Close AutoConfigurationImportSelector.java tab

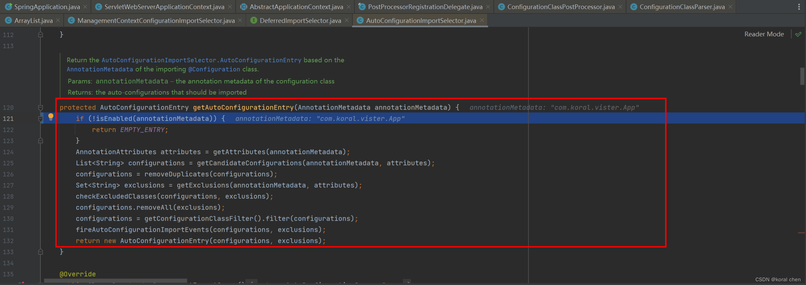click(x=482, y=21)
